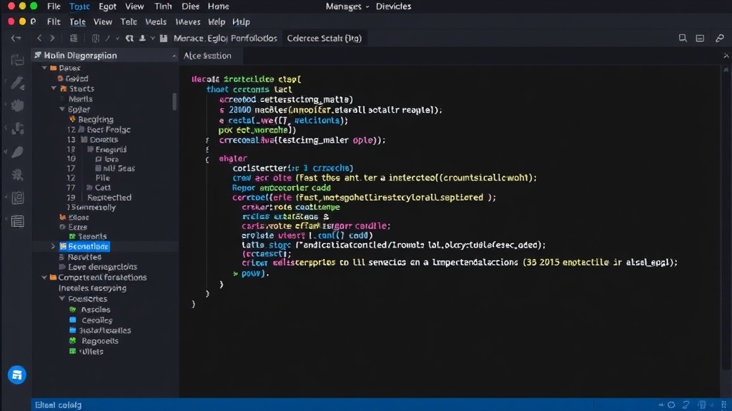Viewport: 732px width, 411px height.
Task: Click the list icon right of the forward chevron
Action: point(74,39)
